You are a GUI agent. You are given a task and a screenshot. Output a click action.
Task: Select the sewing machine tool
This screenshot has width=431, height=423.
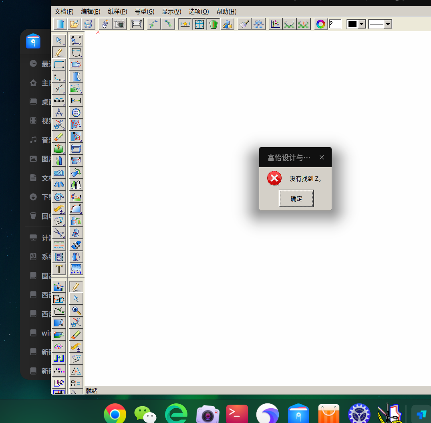click(x=76, y=149)
